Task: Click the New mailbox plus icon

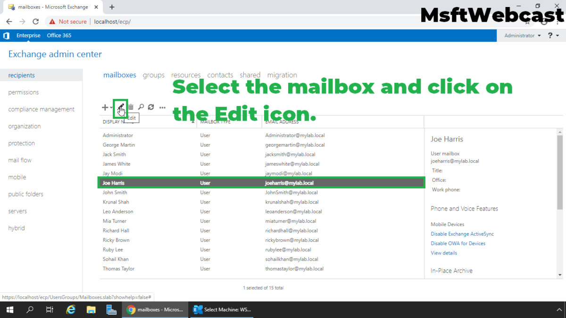Action: (x=104, y=107)
